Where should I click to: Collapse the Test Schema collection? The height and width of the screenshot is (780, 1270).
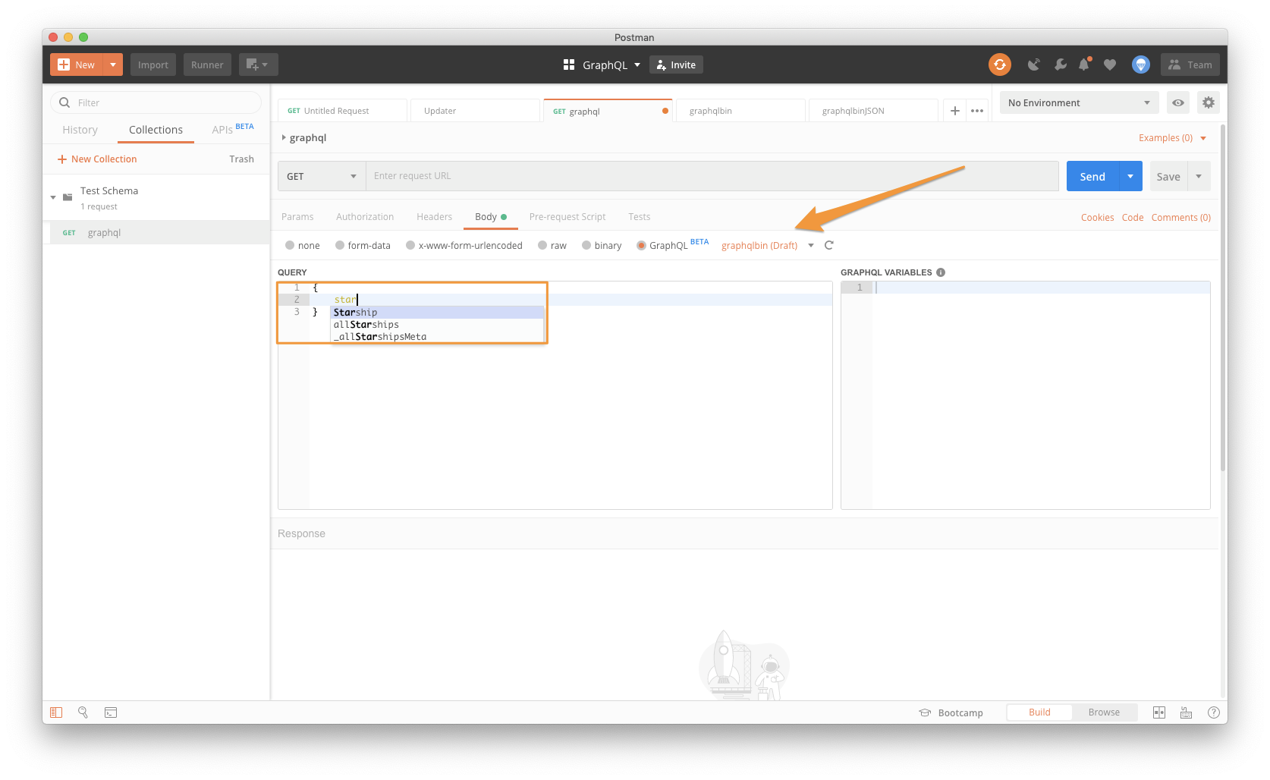pos(53,197)
